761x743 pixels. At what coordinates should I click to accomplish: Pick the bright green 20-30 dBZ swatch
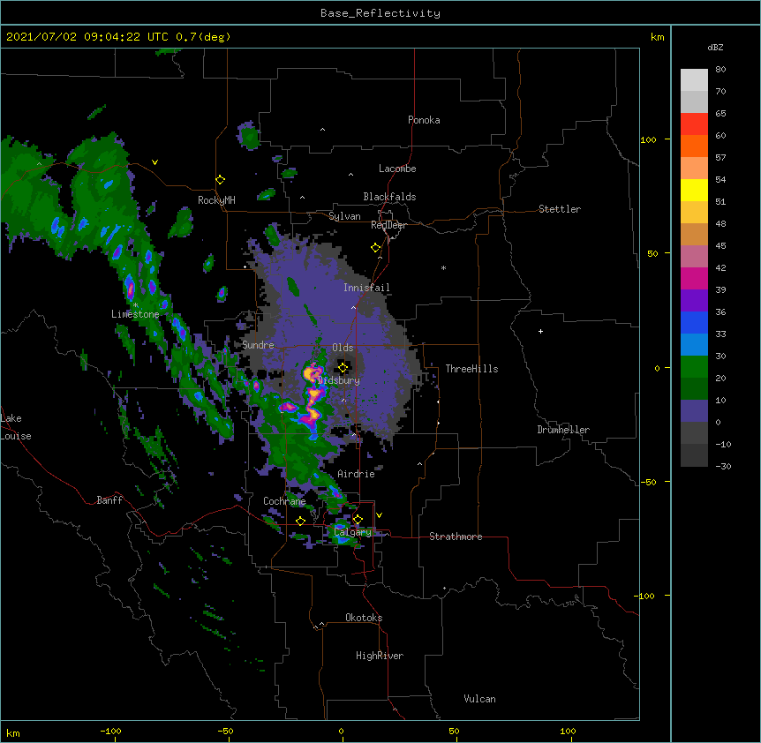694,367
